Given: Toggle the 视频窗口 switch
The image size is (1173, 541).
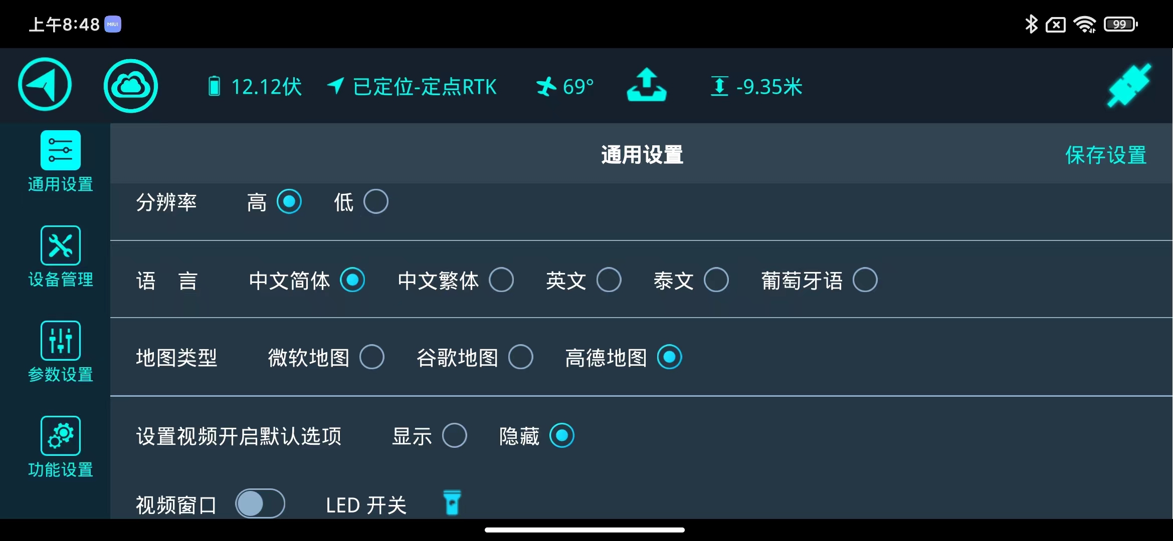Looking at the screenshot, I should point(260,503).
